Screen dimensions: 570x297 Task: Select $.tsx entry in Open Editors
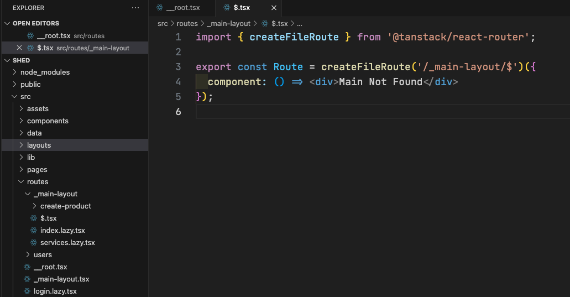tap(75, 48)
